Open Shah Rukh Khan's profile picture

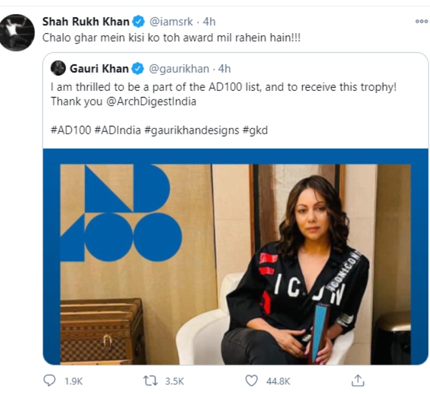pyautogui.click(x=17, y=33)
